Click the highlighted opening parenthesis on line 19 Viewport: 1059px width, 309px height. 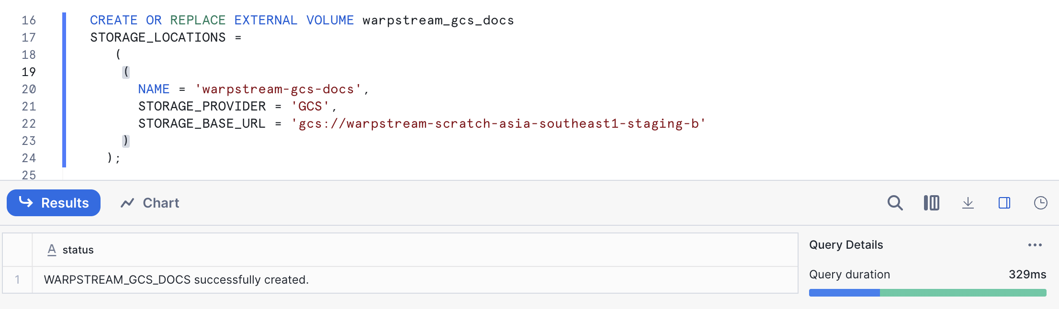click(126, 72)
